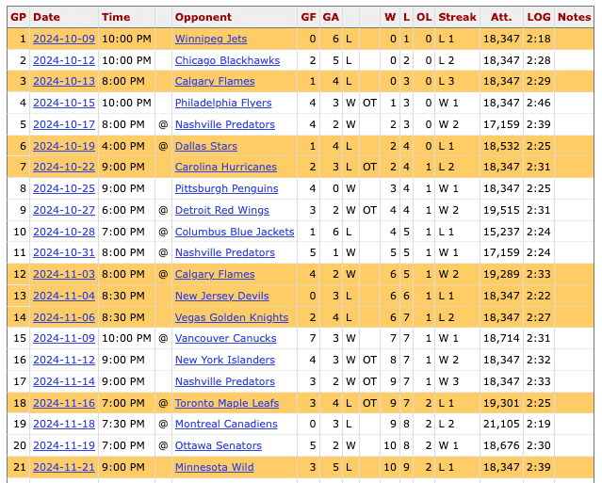The height and width of the screenshot is (483, 602).
Task: Open the Pittsburgh Penguins link
Action: click(226, 188)
